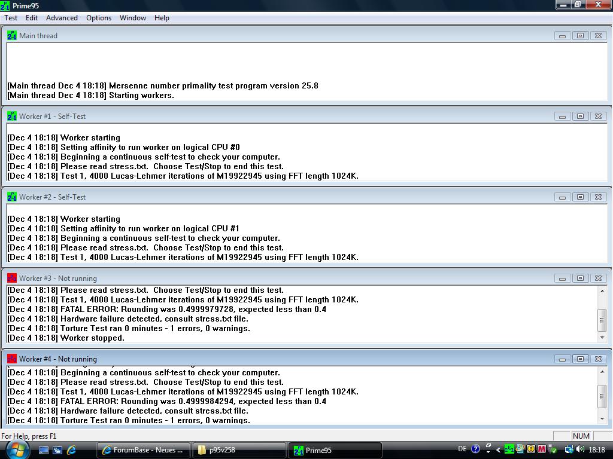Maximize the Worker #3 child window
The width and height of the screenshot is (613, 459).
[x=581, y=279]
